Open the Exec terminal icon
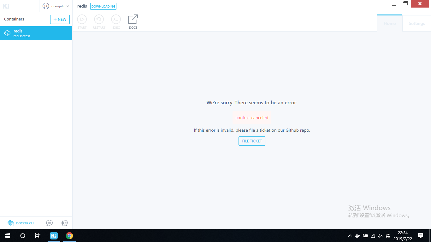 (x=116, y=20)
